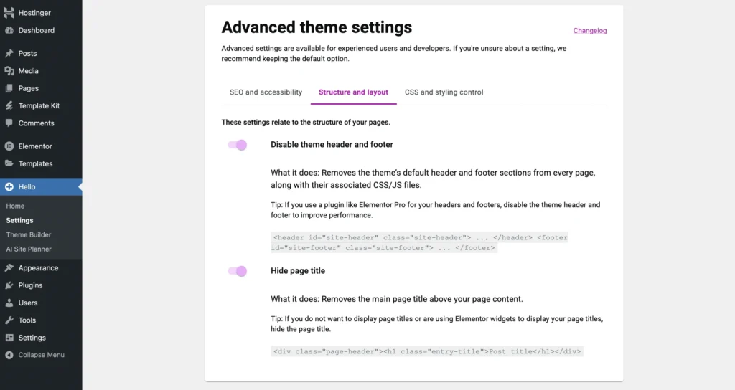Click the Plugins plug icon
The image size is (735, 390).
(x=9, y=285)
